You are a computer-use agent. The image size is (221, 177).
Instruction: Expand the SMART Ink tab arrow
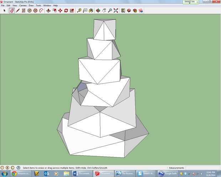point(190,3)
